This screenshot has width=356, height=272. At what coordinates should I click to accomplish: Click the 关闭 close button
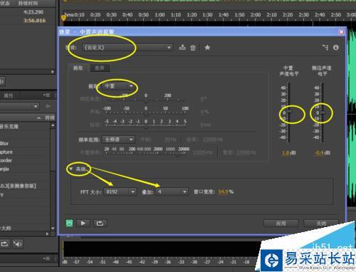pos(321,224)
